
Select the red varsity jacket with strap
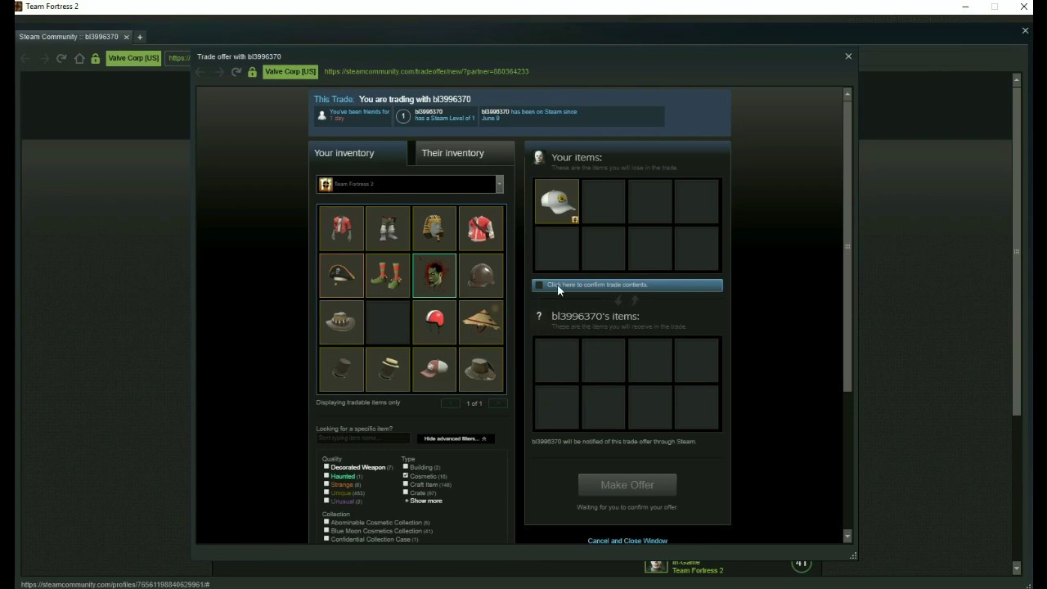[x=481, y=228]
